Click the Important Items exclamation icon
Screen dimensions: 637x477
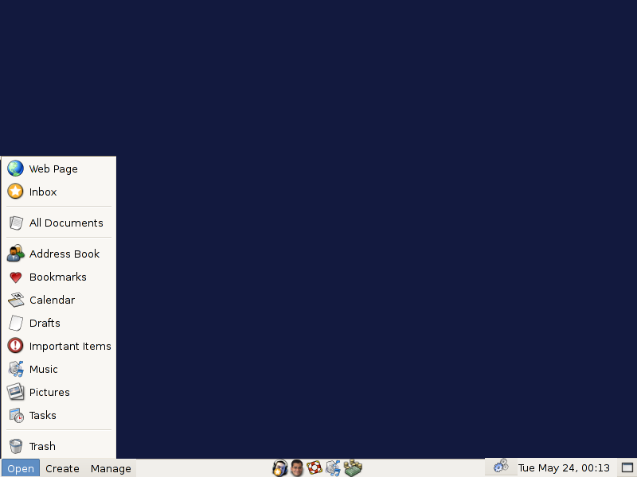(15, 346)
